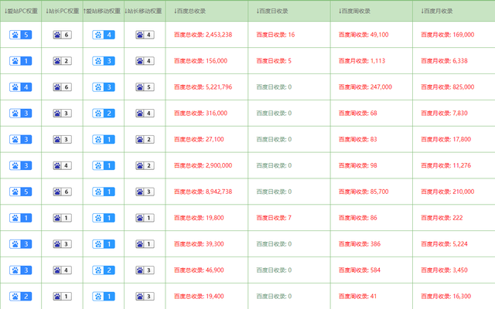Click webmaster PC weight badge 4 in 2,900,000 row
This screenshot has width=495, height=309.
[62, 165]
